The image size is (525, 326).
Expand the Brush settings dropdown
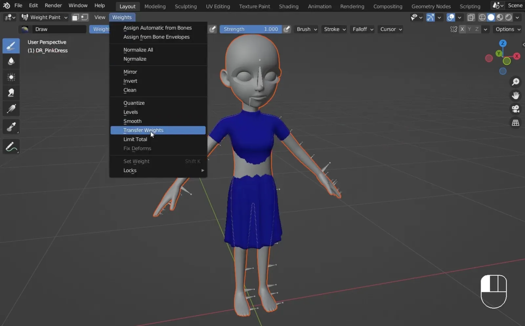(307, 29)
